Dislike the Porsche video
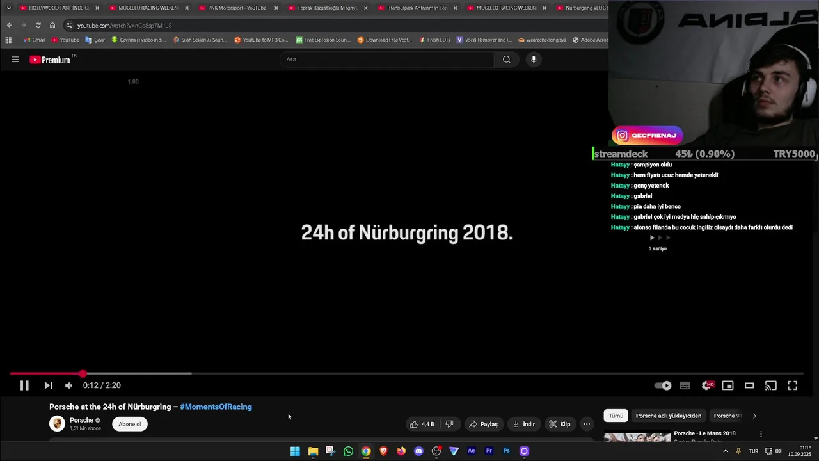Image resolution: width=819 pixels, height=461 pixels. (449, 424)
